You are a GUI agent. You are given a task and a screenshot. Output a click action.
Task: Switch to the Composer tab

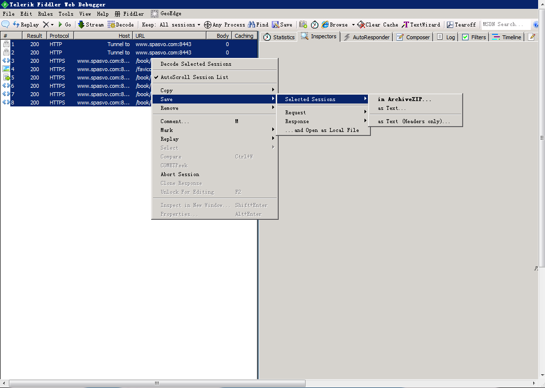tap(413, 37)
